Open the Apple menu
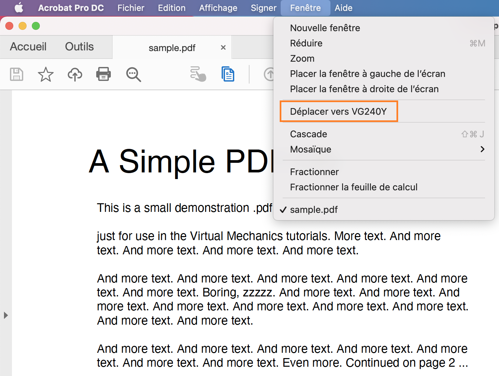 coord(19,8)
